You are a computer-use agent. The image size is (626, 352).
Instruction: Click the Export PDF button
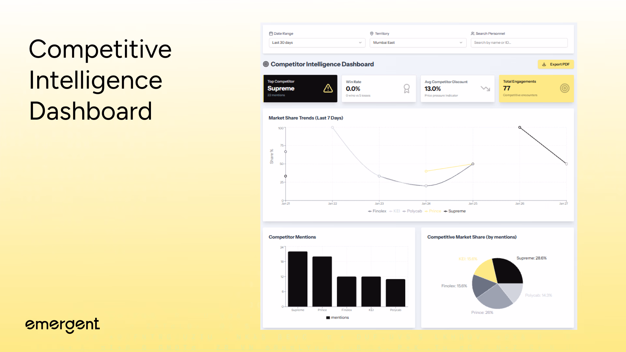(556, 65)
